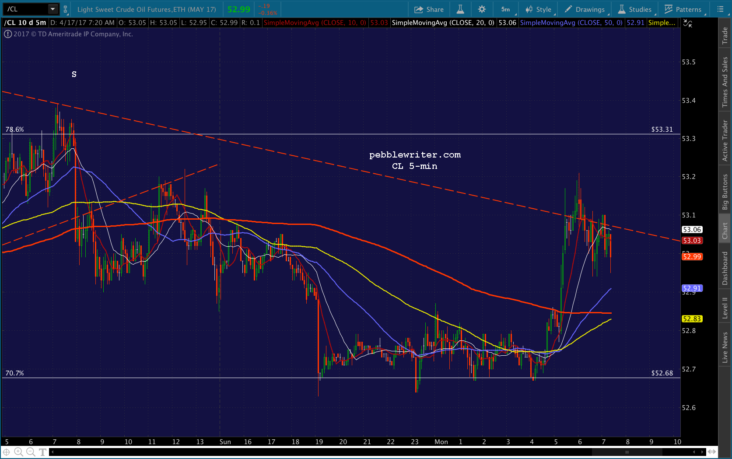
Task: Open the Studies menu
Action: tap(635, 9)
